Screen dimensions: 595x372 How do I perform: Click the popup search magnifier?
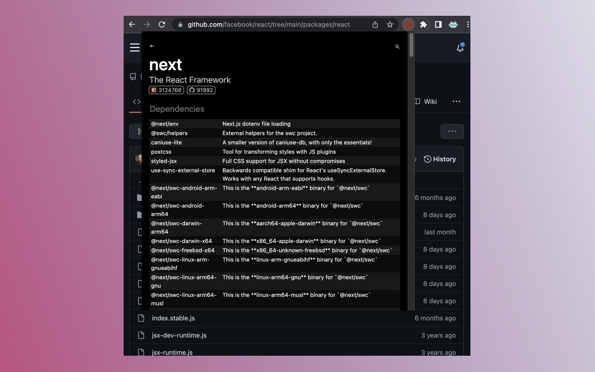click(397, 46)
